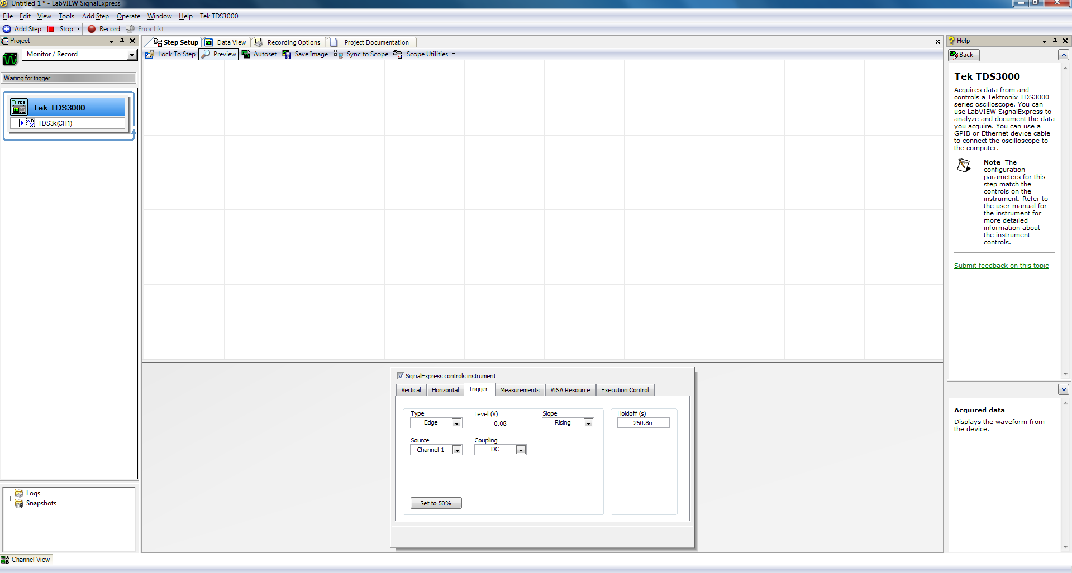Viewport: 1072px width, 573px height.
Task: Open the Tek TDS3000 menu
Action: (x=219, y=16)
